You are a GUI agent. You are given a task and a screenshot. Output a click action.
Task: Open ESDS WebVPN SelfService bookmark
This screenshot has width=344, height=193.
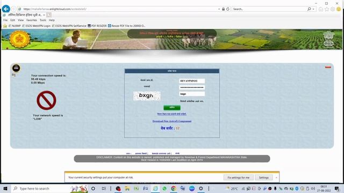pos(69,26)
